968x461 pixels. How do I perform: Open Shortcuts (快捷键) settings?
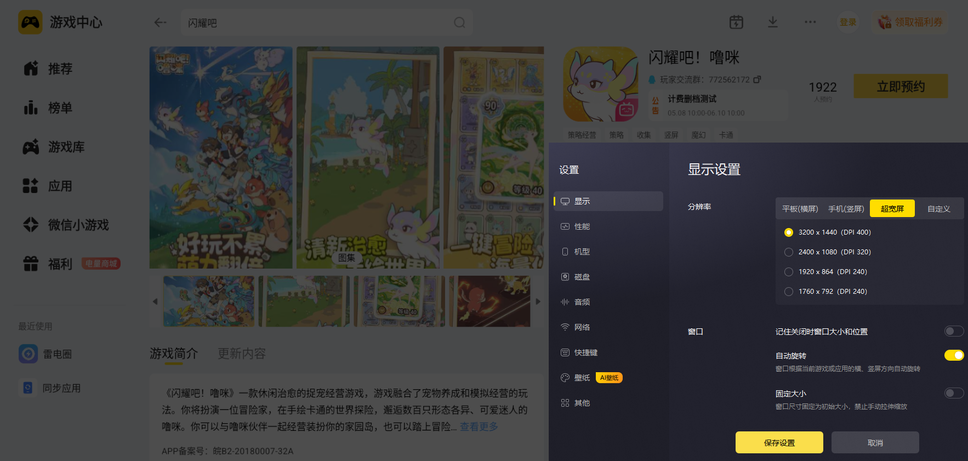[x=608, y=352]
